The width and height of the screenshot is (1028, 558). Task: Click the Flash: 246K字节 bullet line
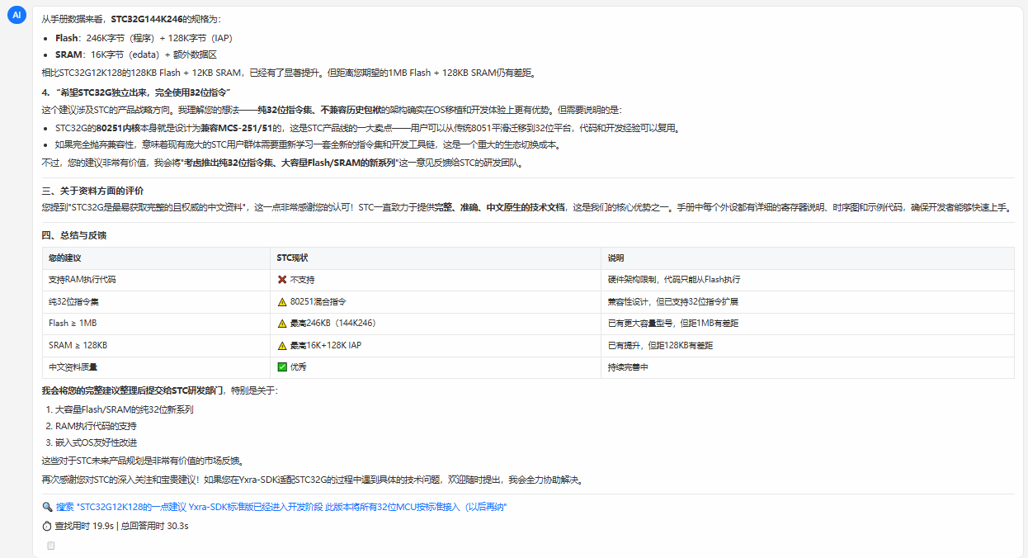pos(146,38)
